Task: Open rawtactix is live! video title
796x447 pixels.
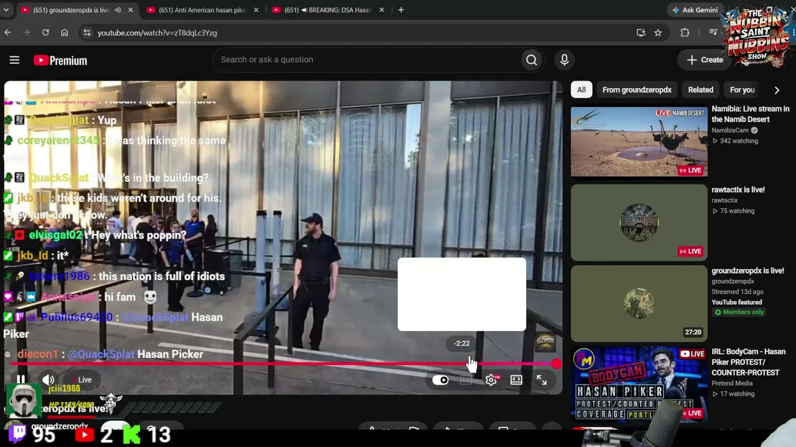Action: [738, 190]
